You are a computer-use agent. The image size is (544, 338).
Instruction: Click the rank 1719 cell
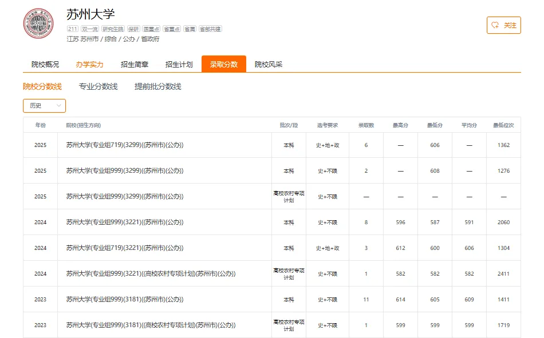[503, 325]
